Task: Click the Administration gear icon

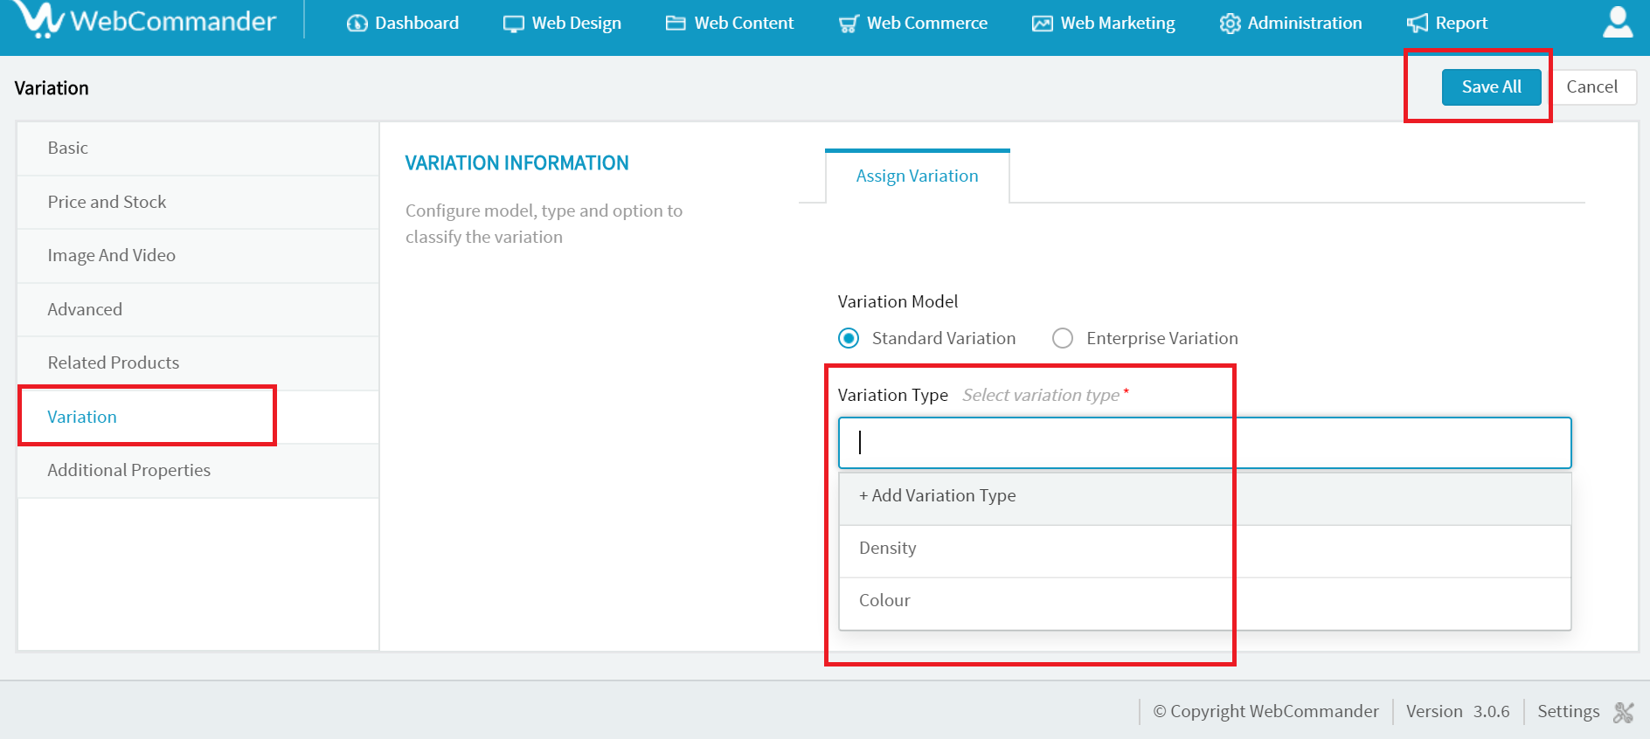Action: (x=1230, y=24)
